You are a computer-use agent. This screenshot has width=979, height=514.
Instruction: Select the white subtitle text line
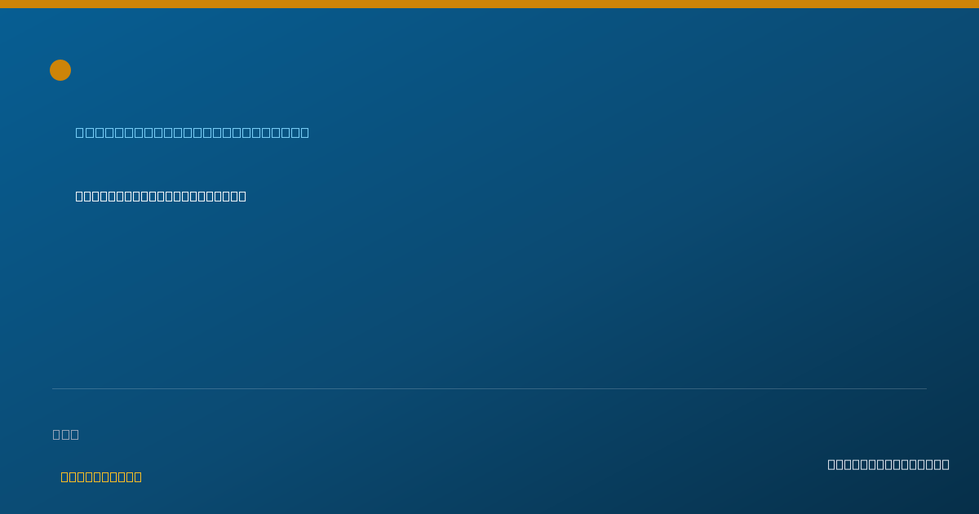point(161,196)
